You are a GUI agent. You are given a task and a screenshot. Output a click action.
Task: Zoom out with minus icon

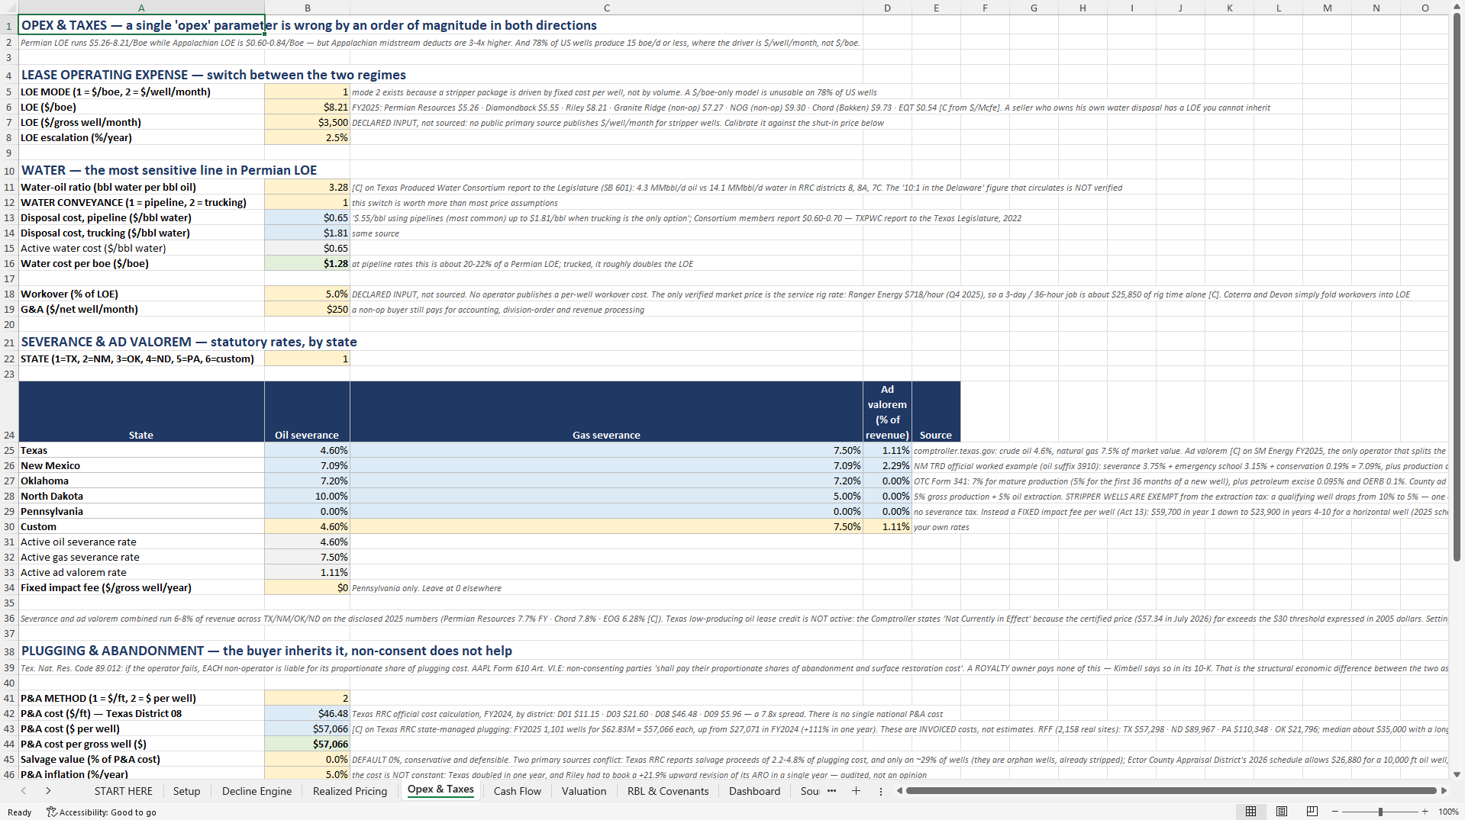click(x=1335, y=812)
